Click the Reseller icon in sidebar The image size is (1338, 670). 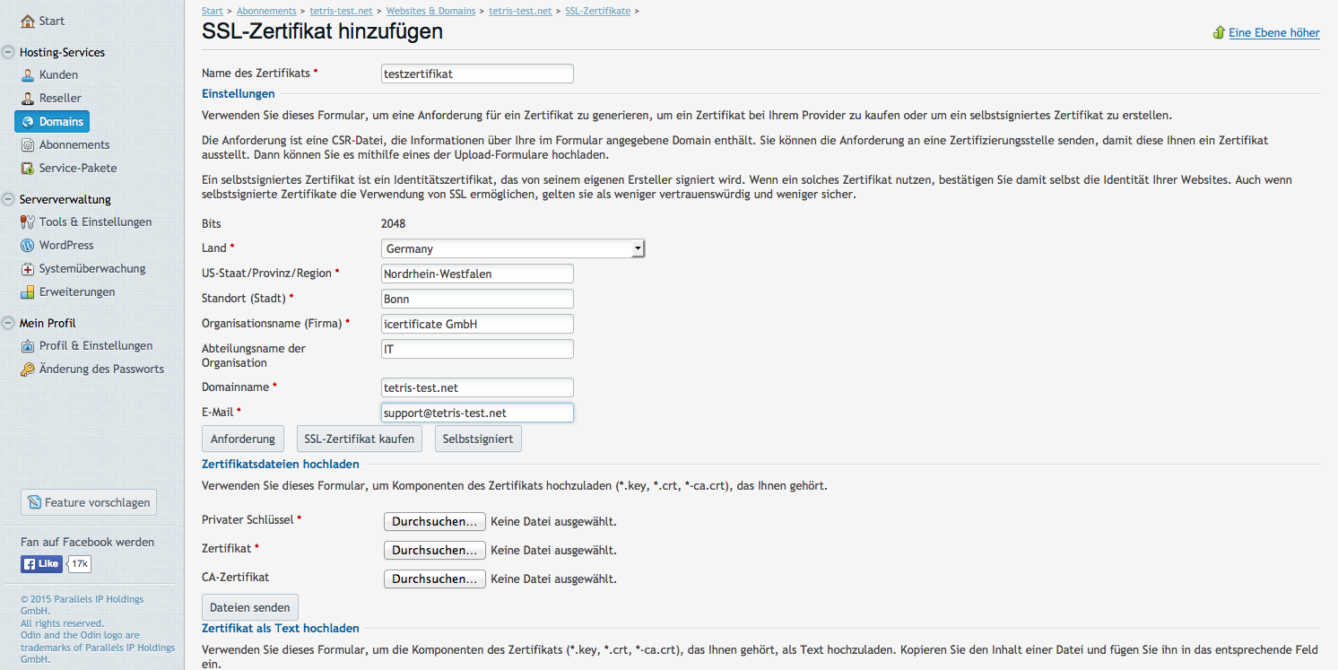tap(28, 99)
